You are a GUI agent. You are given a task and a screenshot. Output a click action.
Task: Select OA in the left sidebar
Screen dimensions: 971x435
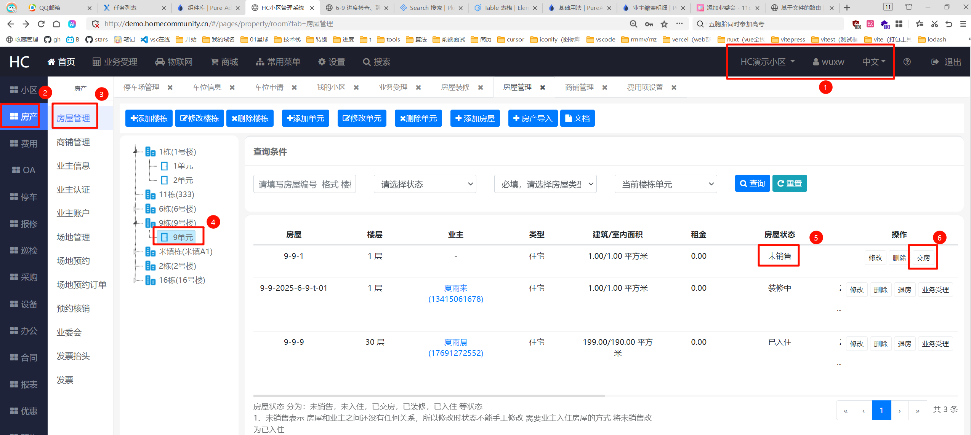[24, 170]
